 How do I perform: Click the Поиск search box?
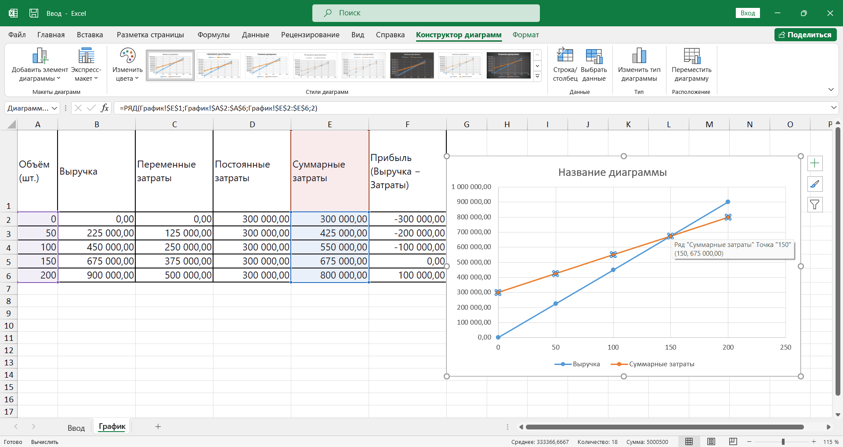[x=426, y=13]
